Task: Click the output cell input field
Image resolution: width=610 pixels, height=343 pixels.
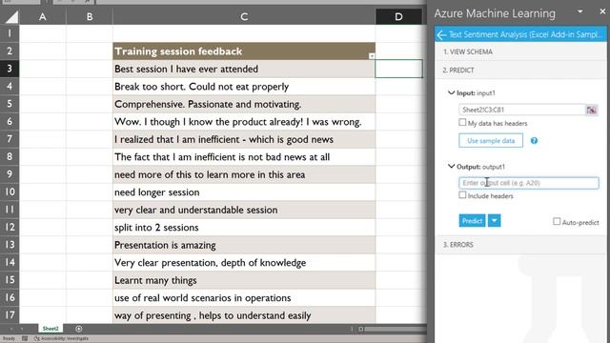Action: coord(529,183)
